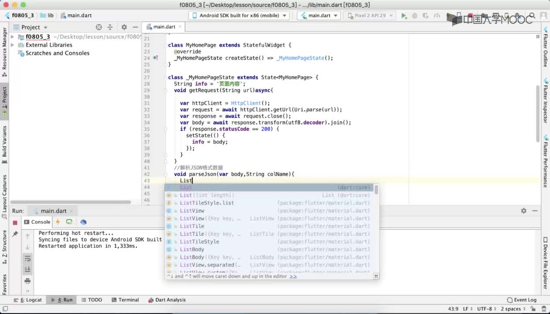The height and width of the screenshot is (314, 550).
Task: Expand External Libraries in the project tree
Action: point(13,45)
